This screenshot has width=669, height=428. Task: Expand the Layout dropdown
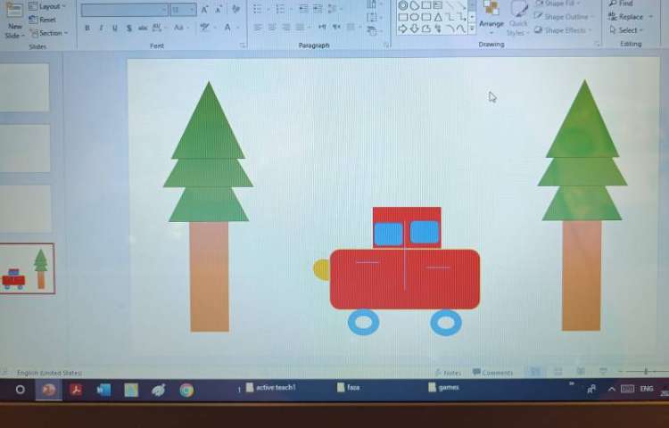click(47, 6)
